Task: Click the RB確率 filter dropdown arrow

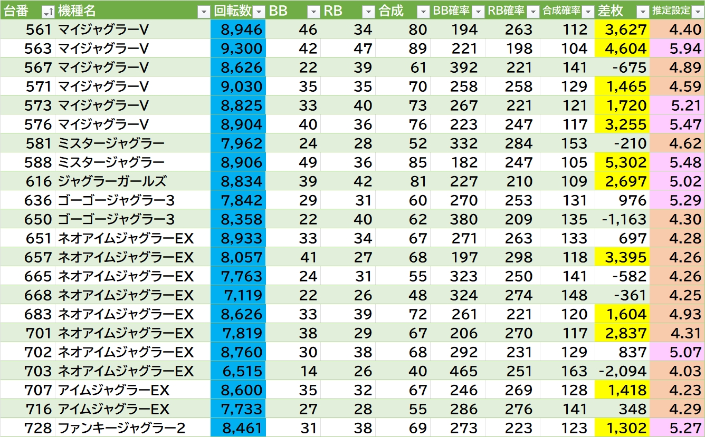Action: coord(533,12)
